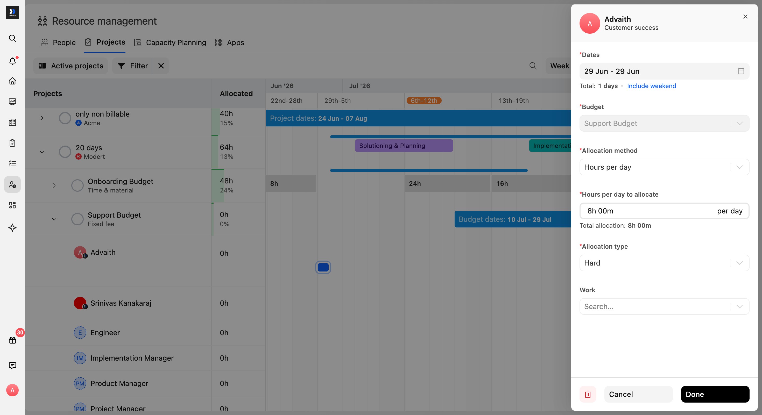Close the Advaith allocation panel
The width and height of the screenshot is (762, 415).
pos(745,17)
